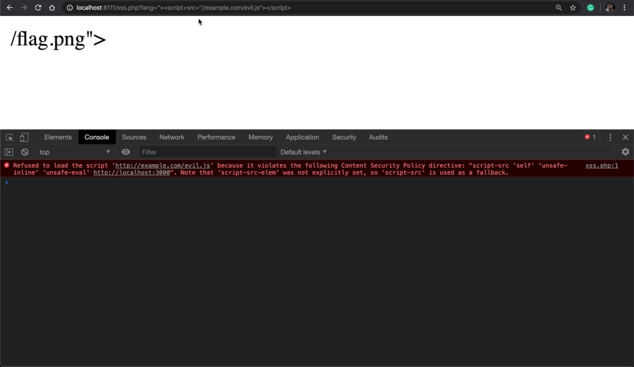Open the Performance tab
Screen dimensions: 634x367
point(216,137)
